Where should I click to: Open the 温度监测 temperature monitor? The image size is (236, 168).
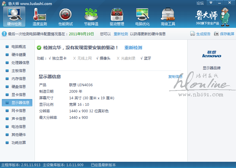click(x=40, y=17)
